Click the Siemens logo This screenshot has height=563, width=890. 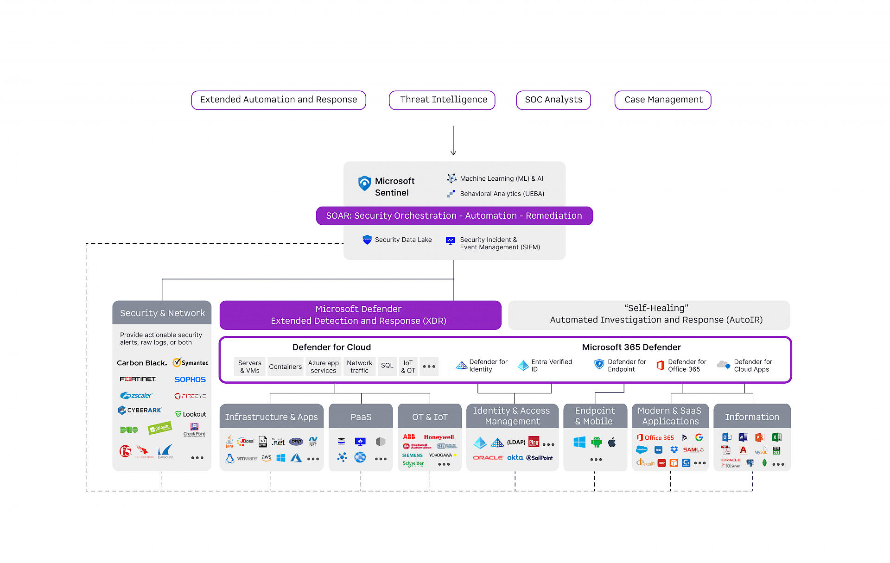point(412,455)
